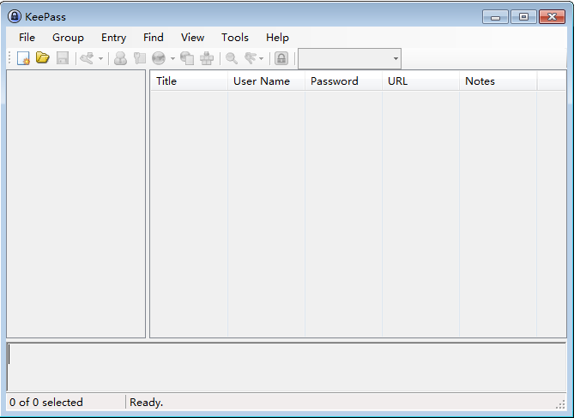The image size is (580, 418).
Task: Click the Add Entry key icon
Action: coord(87,58)
